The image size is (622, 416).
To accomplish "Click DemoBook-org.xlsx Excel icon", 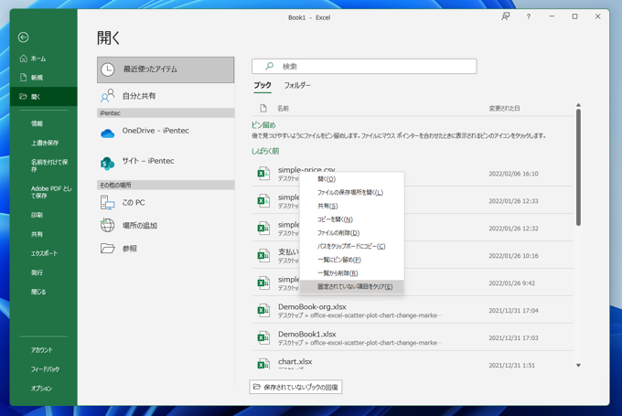I will coord(263,311).
